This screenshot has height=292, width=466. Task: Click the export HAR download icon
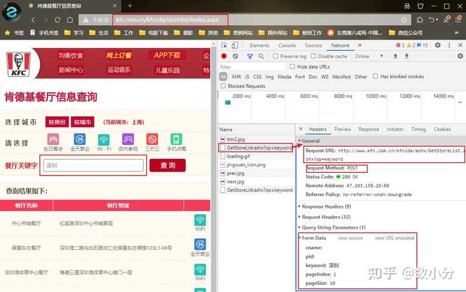coord(406,56)
